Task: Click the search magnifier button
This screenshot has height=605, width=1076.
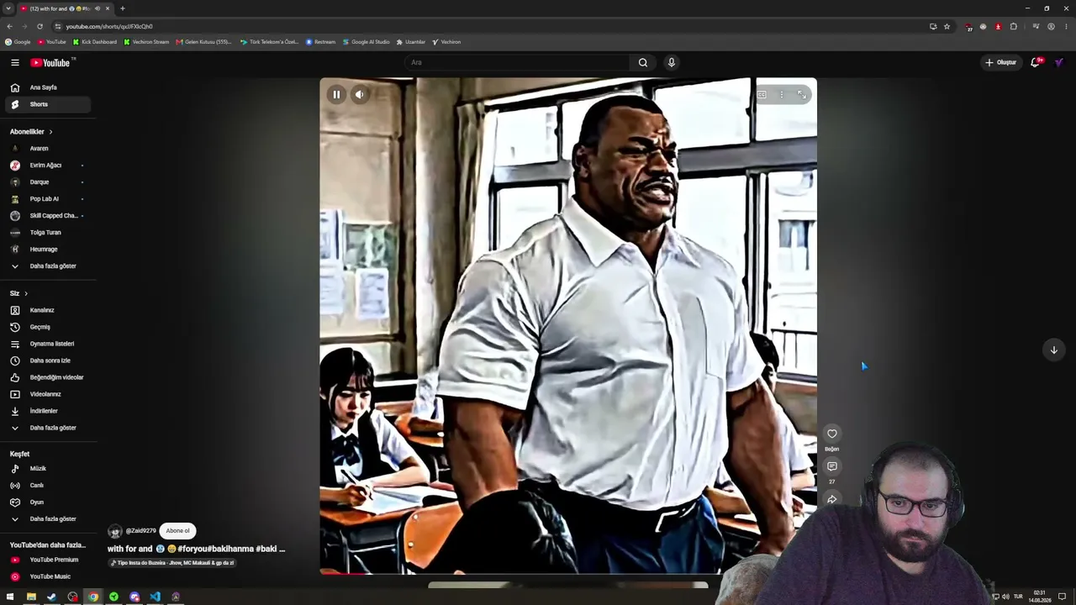Action: (x=643, y=62)
